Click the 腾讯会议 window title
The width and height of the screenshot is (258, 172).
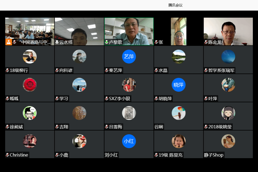[175, 5]
